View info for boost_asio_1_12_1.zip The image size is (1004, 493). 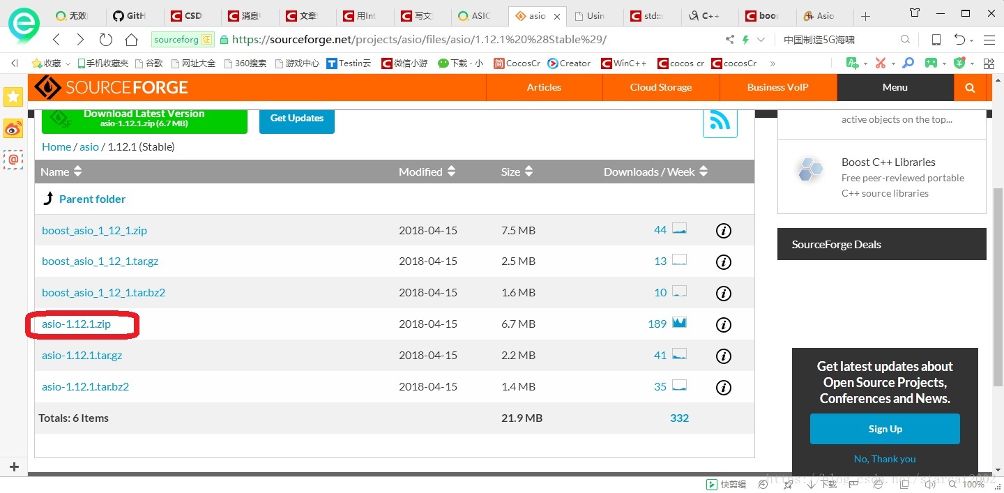724,230
